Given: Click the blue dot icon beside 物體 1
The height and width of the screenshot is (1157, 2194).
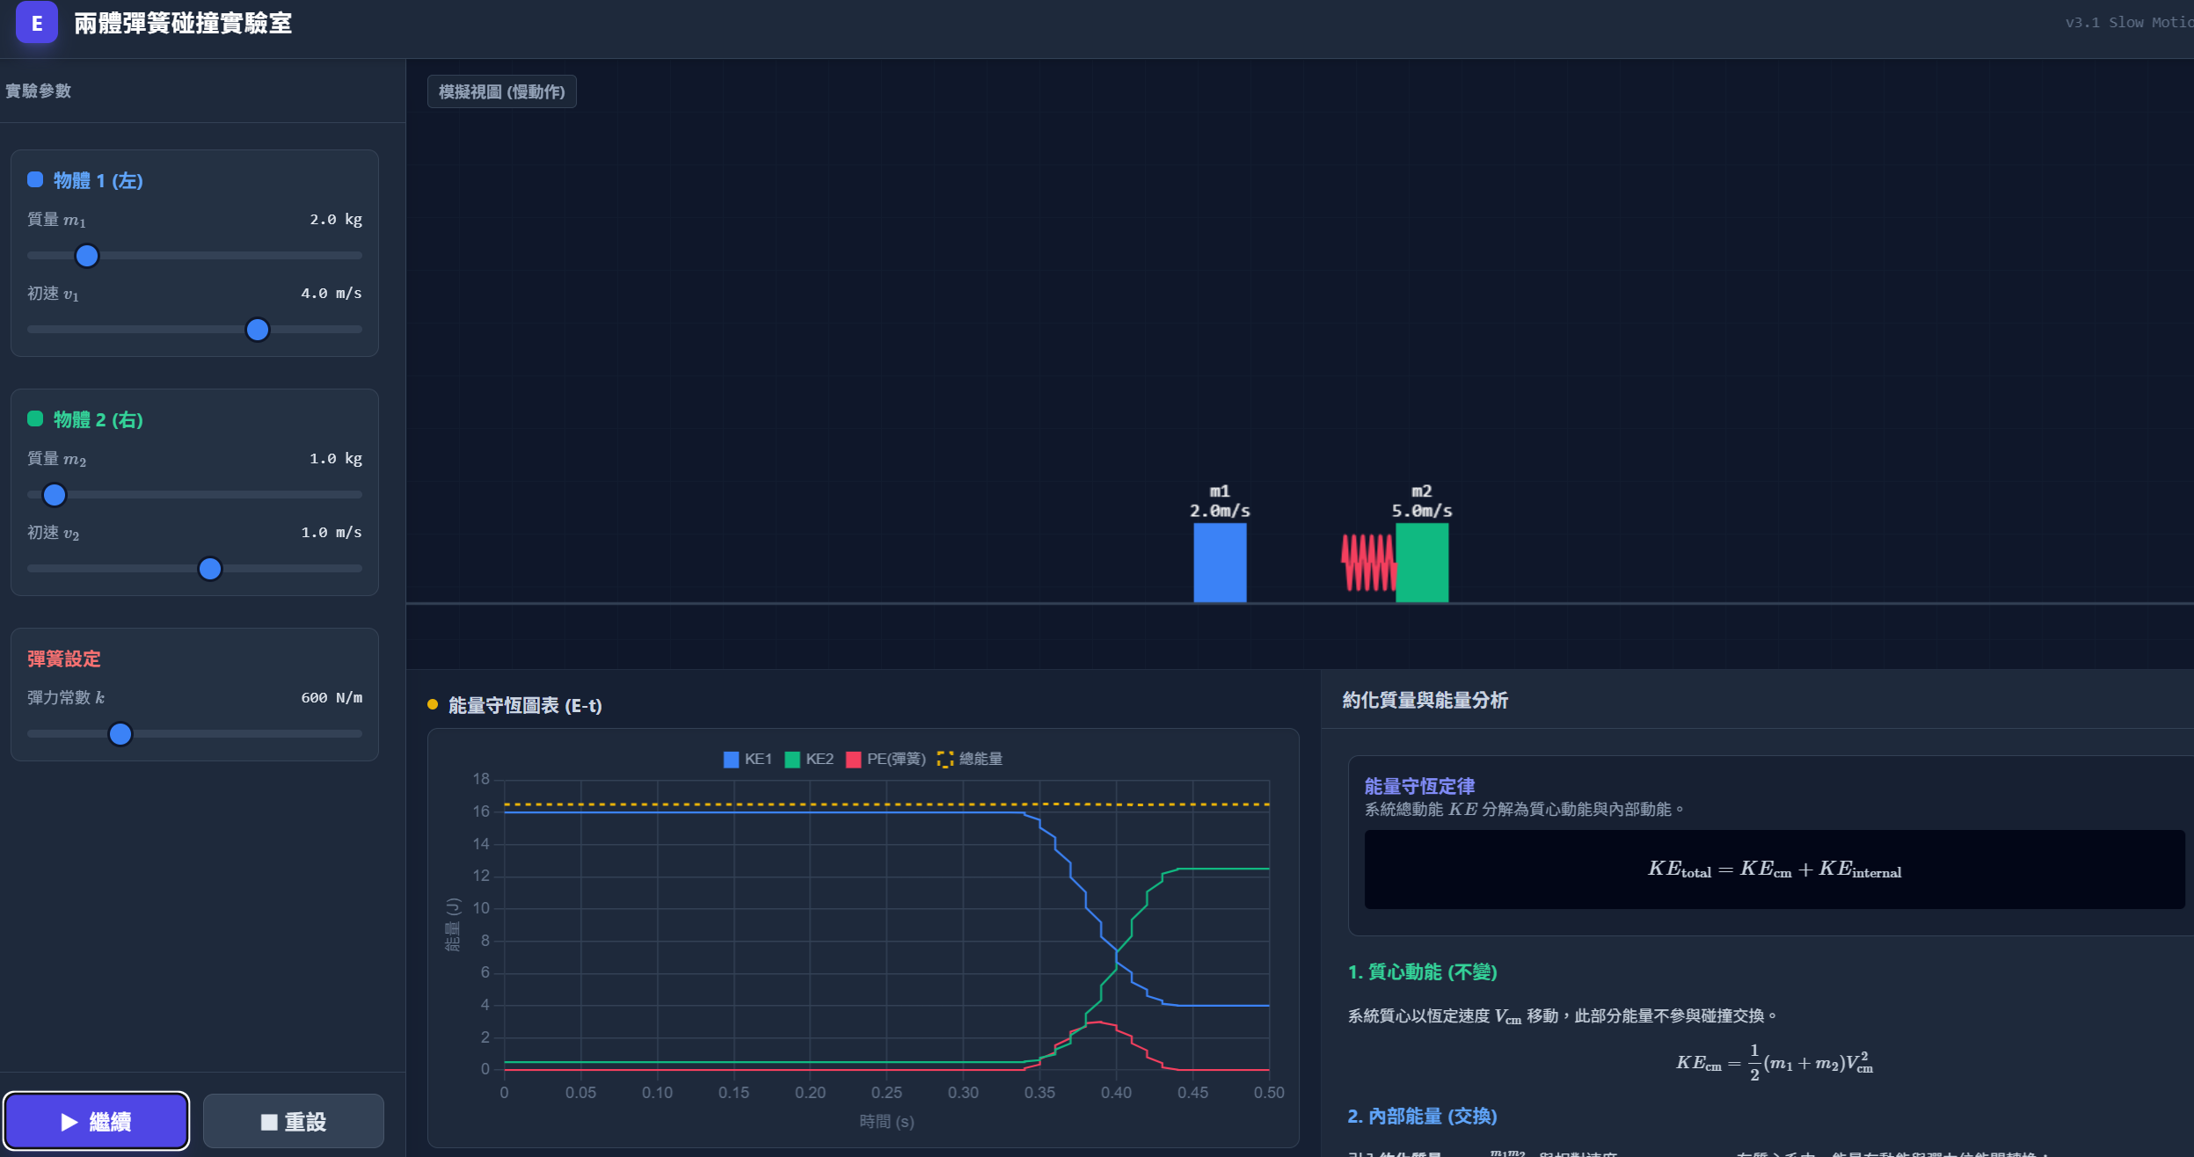Looking at the screenshot, I should click(x=34, y=179).
